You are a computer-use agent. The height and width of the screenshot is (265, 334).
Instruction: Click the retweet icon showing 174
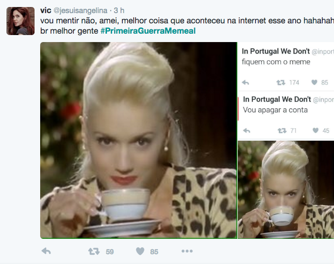coord(281,83)
